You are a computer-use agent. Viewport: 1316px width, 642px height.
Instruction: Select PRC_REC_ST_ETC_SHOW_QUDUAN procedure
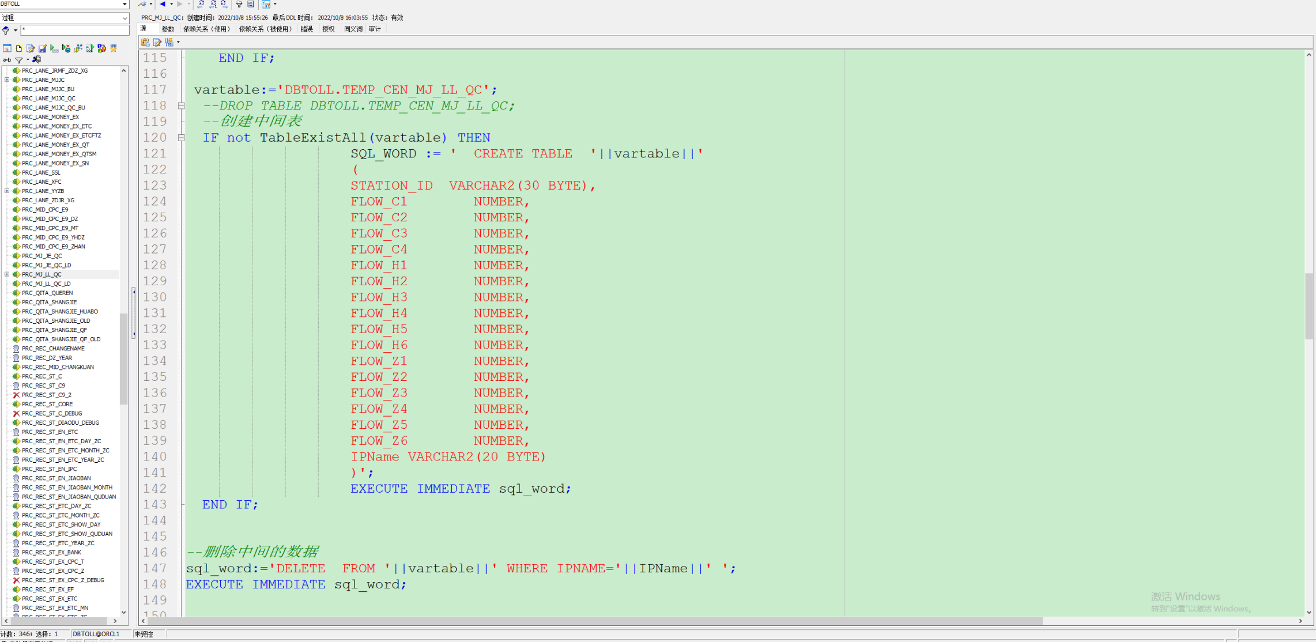click(67, 534)
